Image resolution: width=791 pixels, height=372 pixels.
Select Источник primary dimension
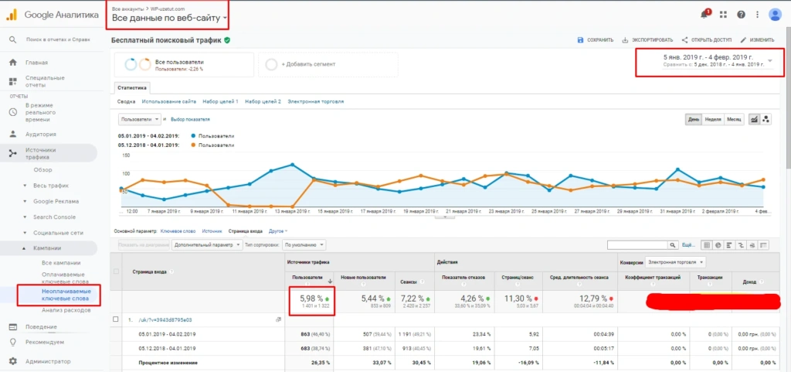tap(212, 231)
